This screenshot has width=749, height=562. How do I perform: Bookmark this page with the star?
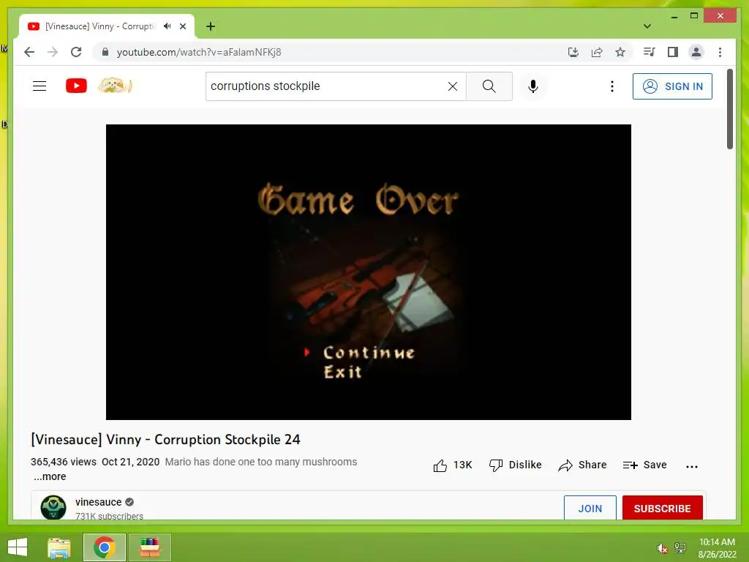(x=620, y=52)
